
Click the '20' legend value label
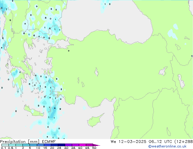click(x=52, y=148)
